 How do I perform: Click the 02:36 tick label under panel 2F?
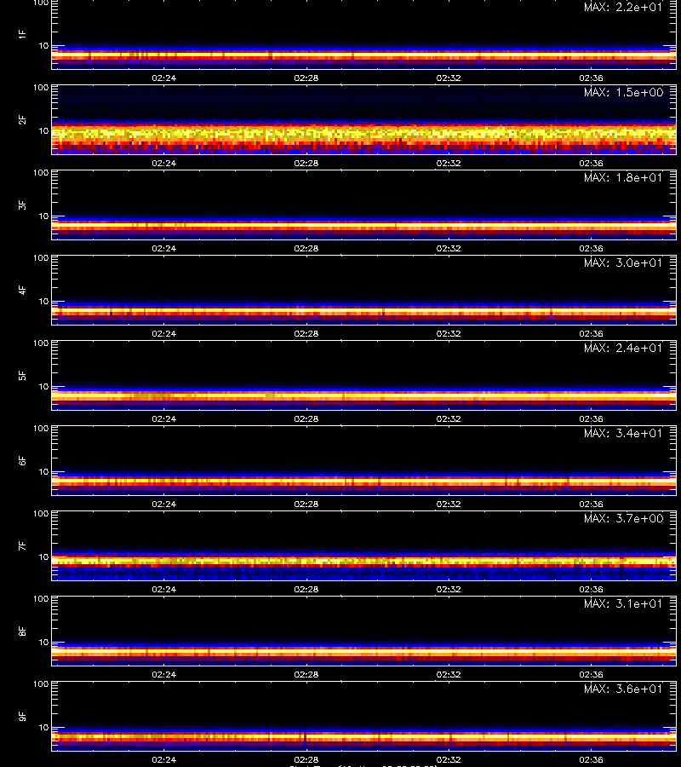[x=591, y=163]
